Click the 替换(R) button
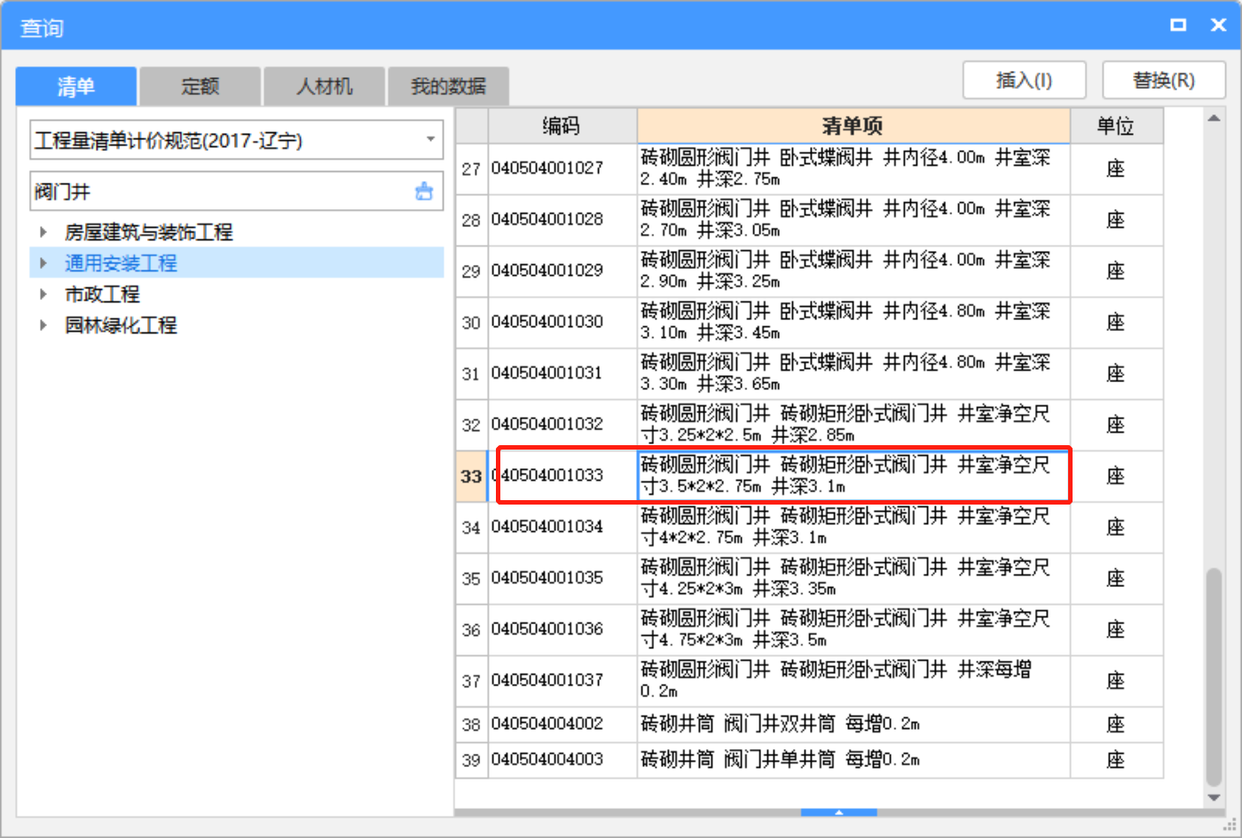Image resolution: width=1242 pixels, height=838 pixels. coord(1164,80)
